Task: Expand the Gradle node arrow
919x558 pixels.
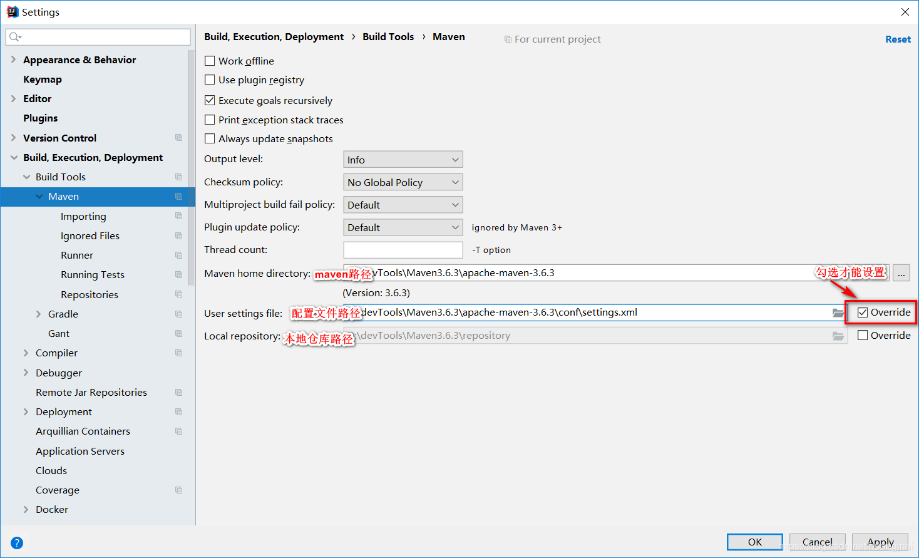Action: 38,314
